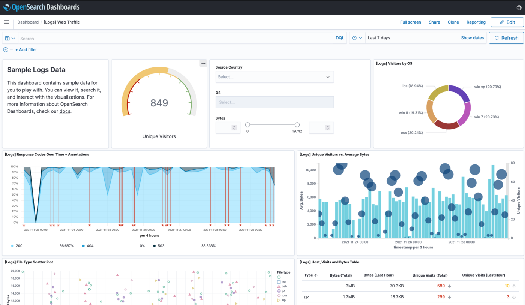525x305 pixels.
Task: Enter Full screen mode
Action: click(410, 22)
